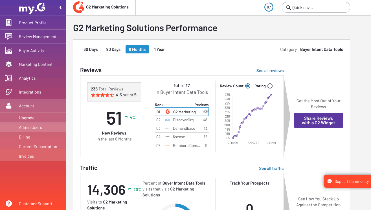Click the last data point on review chart

tap(271, 95)
